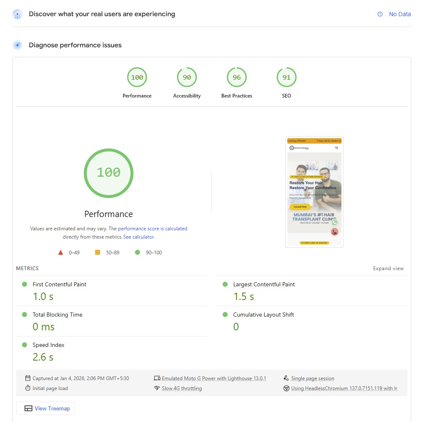This screenshot has width=437, height=422.
Task: Expand the metrics view
Action: tap(388, 268)
